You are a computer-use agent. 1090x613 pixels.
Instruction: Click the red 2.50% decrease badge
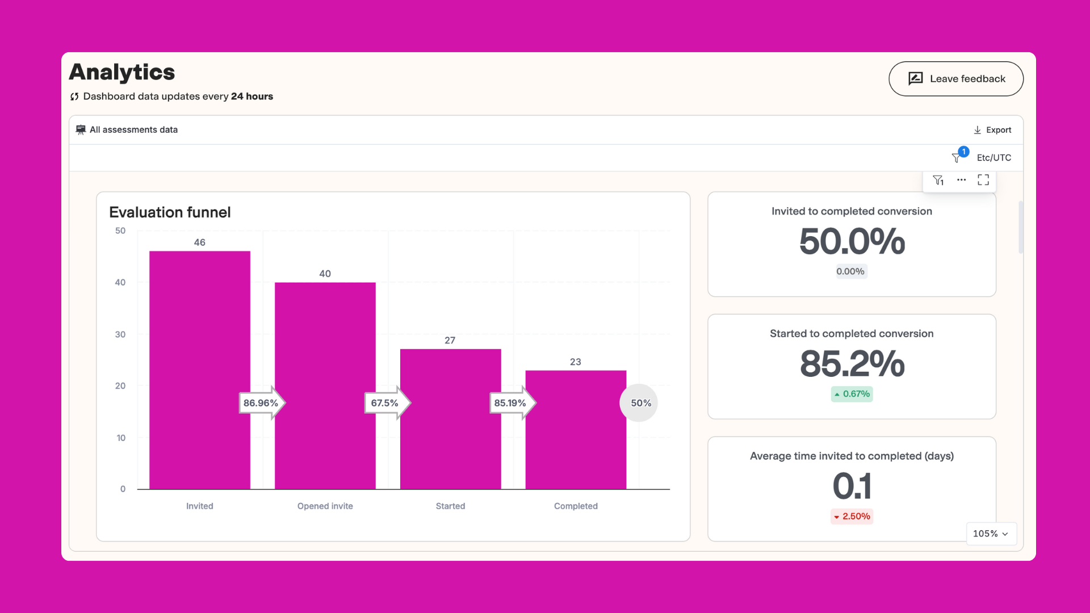pyautogui.click(x=852, y=516)
